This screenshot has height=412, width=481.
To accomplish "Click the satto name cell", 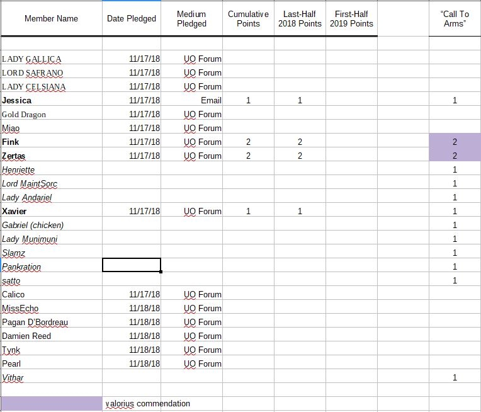I will [x=51, y=279].
